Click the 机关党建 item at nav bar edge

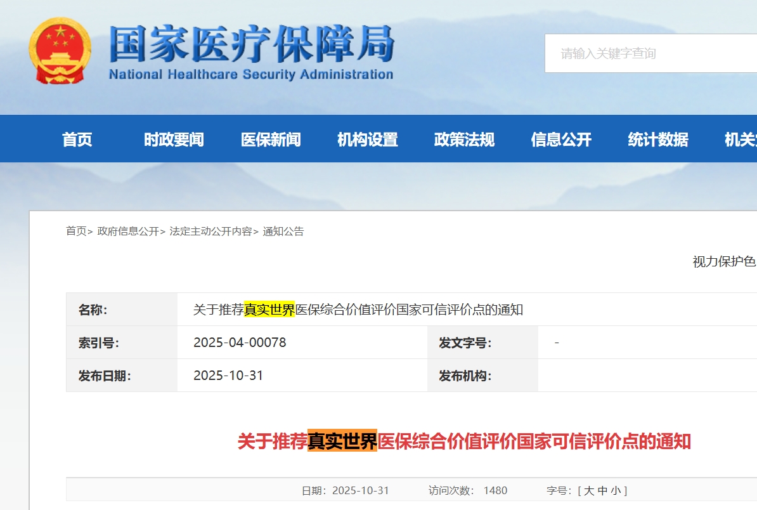point(741,140)
